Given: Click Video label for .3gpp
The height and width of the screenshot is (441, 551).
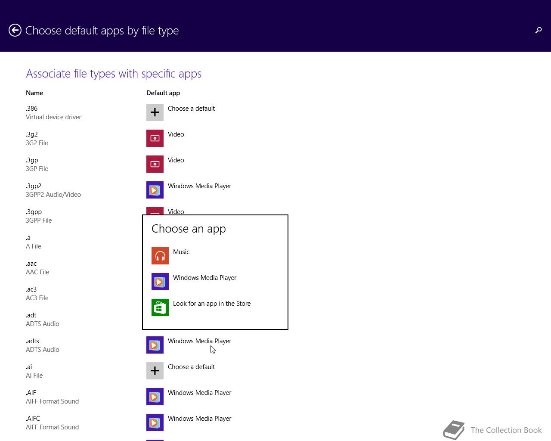Looking at the screenshot, I should tap(176, 211).
